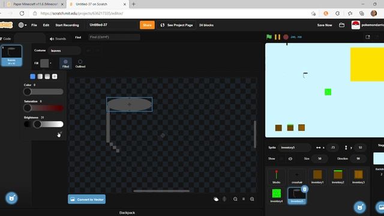Click the Brightness slider
Viewport: 384px width, 216px height.
(43, 124)
